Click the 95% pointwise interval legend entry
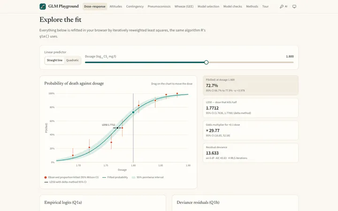Screen dimensions: 338x211 [148, 177]
